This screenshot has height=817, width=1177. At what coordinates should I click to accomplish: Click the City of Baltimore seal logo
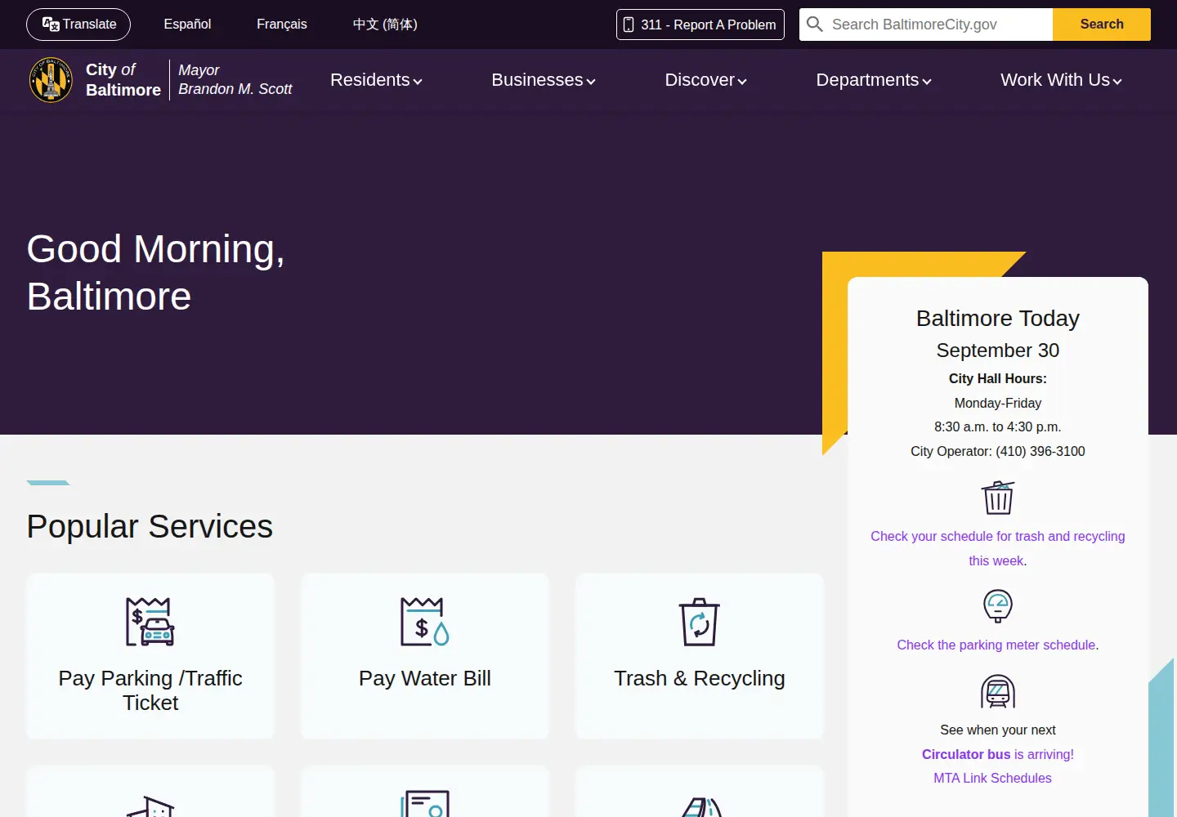click(51, 80)
